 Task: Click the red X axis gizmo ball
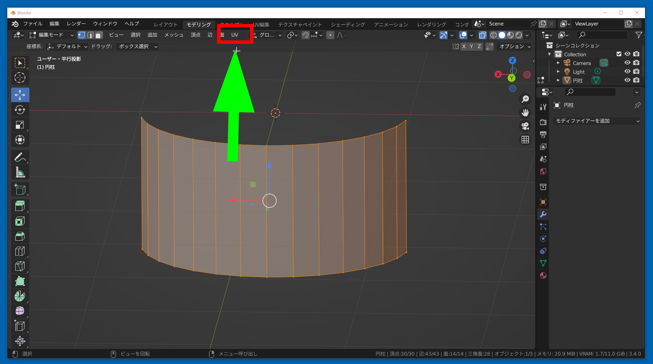(x=498, y=74)
